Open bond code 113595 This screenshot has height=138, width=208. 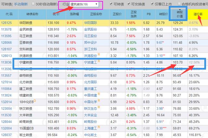point(6,36)
